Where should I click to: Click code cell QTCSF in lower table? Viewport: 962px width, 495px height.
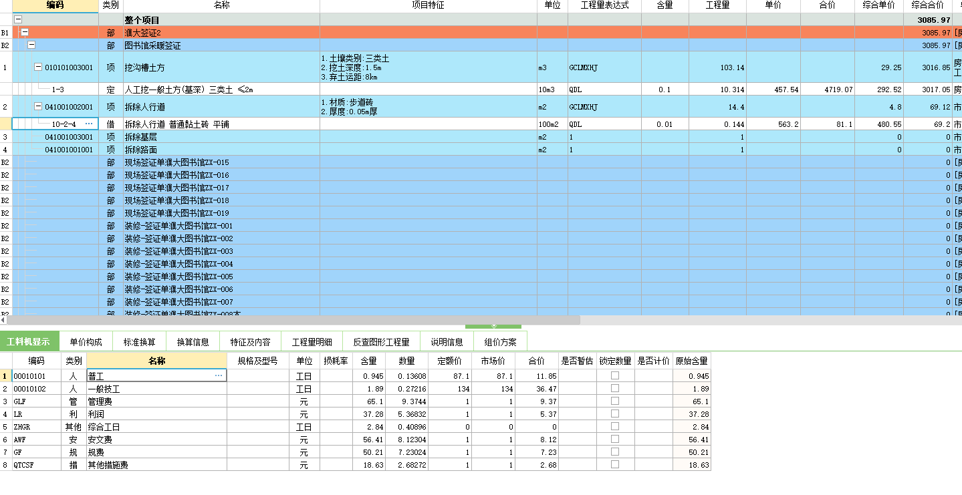(x=37, y=465)
